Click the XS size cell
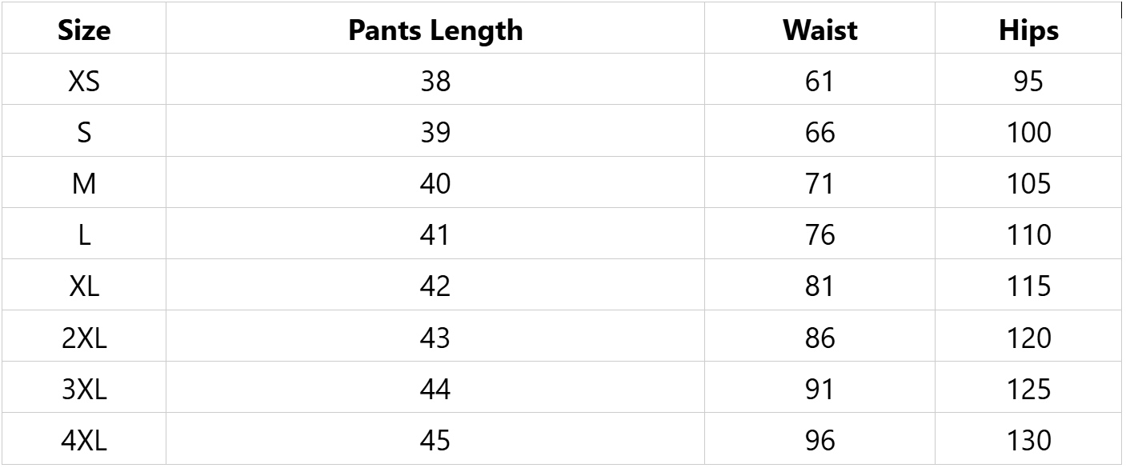Image resolution: width=1126 pixels, height=468 pixels. pyautogui.click(x=84, y=80)
